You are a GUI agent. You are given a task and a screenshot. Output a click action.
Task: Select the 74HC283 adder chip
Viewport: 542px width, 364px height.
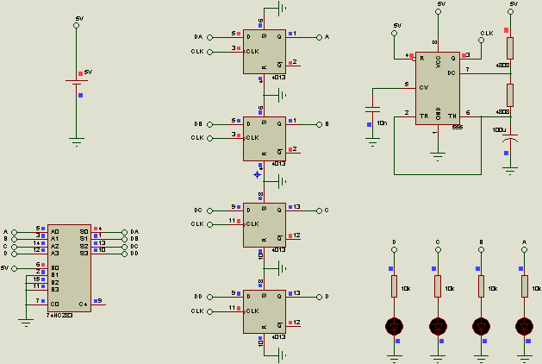(70, 268)
